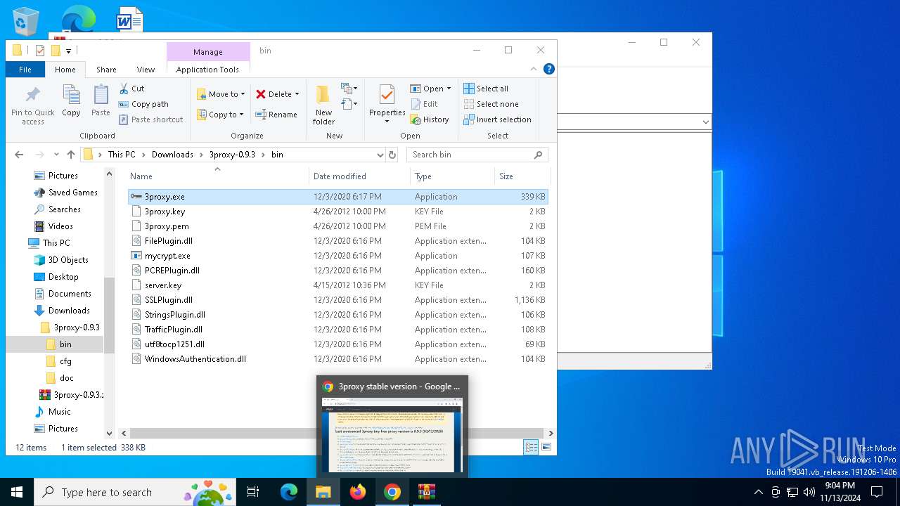Cut the selected file

click(x=131, y=89)
